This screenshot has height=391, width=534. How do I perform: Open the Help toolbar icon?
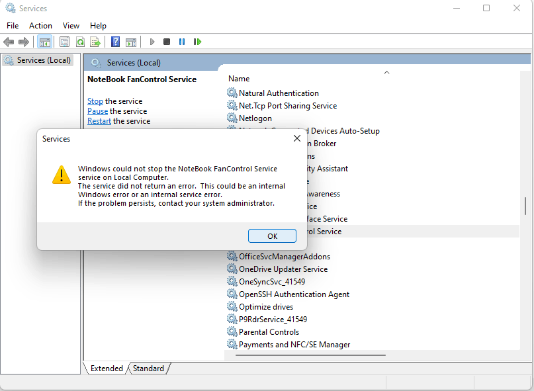click(115, 42)
